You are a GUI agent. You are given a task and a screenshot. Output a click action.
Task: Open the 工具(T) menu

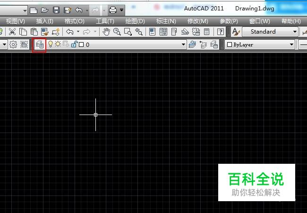pyautogui.click(x=105, y=21)
